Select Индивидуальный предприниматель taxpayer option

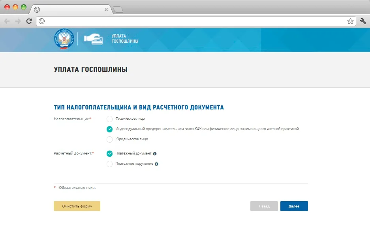(x=109, y=129)
